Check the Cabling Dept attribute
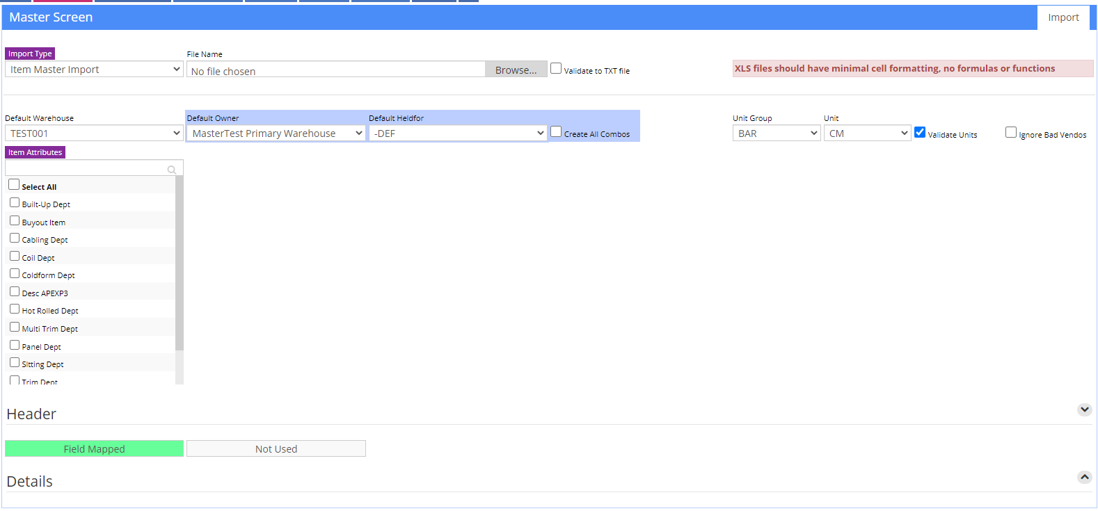The height and width of the screenshot is (511, 1098). (x=15, y=238)
